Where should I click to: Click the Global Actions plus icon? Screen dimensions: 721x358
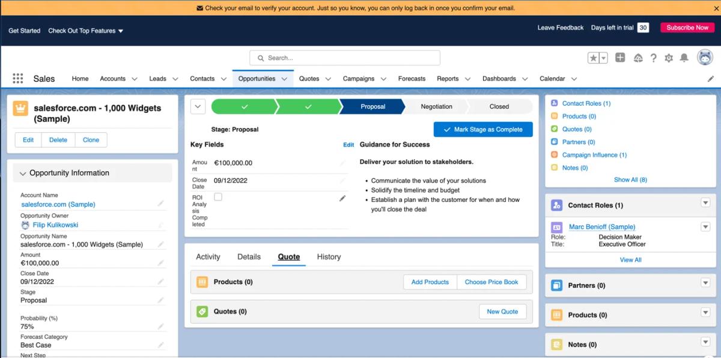(x=620, y=58)
